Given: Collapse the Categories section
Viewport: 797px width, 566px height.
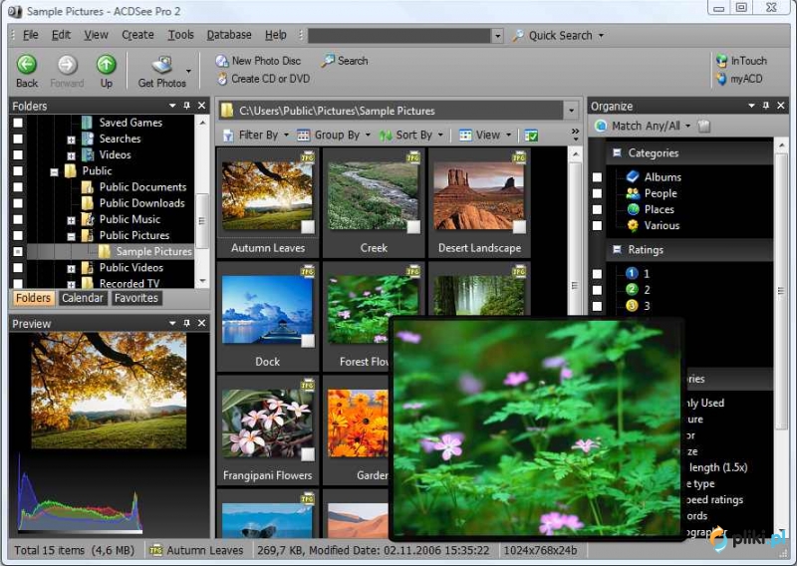Looking at the screenshot, I should [x=617, y=152].
